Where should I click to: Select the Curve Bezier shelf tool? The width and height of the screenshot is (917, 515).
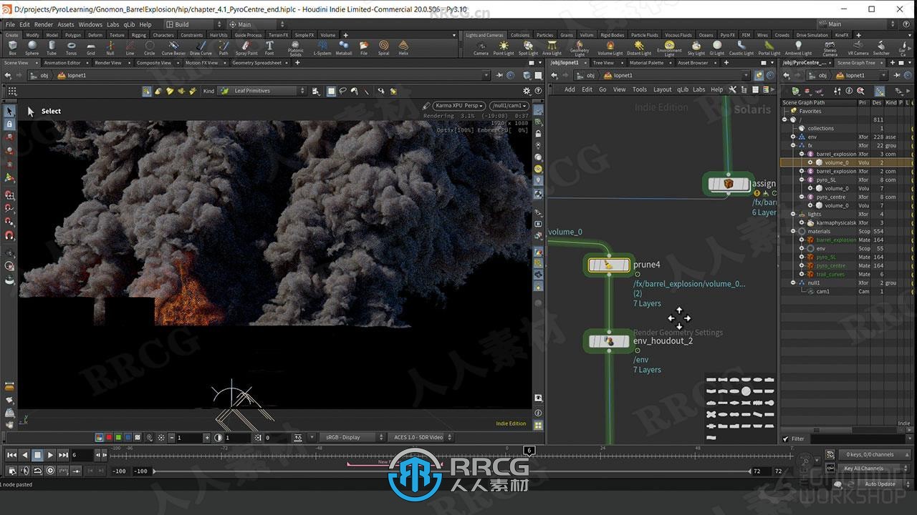pyautogui.click(x=173, y=47)
